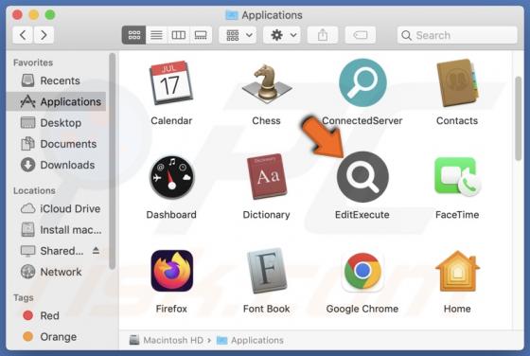Click the sidebar scrollbar
This screenshot has width=530, height=356.
[x=113, y=161]
